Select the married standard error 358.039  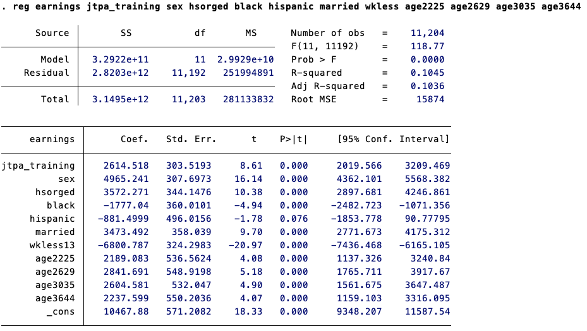[191, 232]
